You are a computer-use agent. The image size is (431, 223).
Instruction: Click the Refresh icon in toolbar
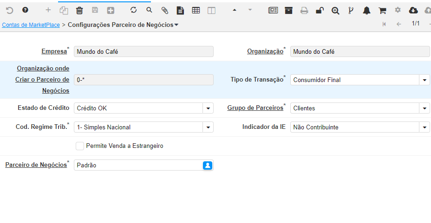pos(134,10)
